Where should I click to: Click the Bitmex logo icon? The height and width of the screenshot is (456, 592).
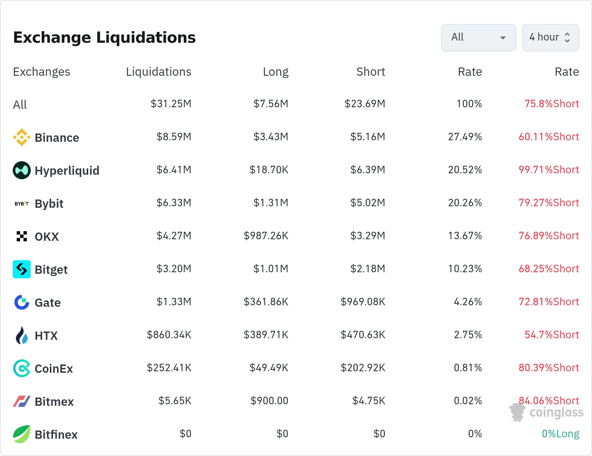[22, 401]
